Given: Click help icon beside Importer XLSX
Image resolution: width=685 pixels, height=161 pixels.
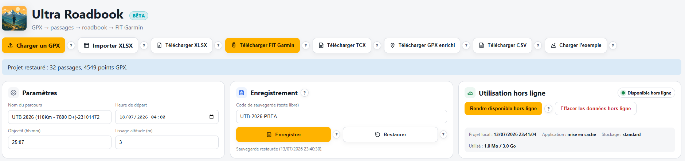Looking at the screenshot, I should click(x=144, y=45).
